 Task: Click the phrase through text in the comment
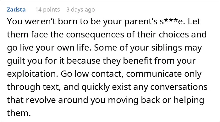click(34, 87)
